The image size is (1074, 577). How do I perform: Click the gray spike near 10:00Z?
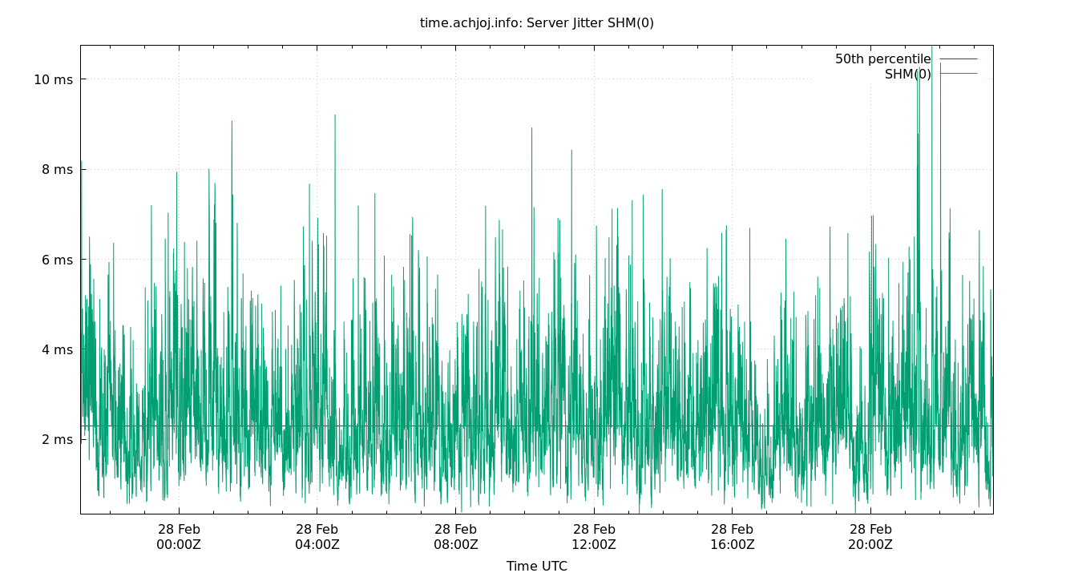[531, 128]
